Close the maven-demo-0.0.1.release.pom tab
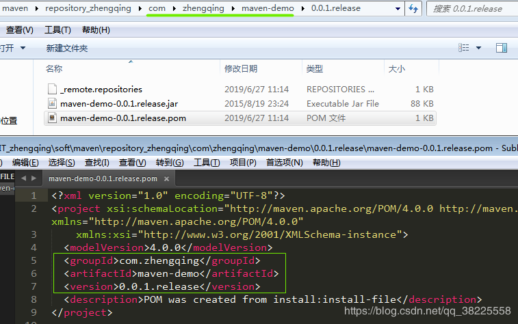The height and width of the screenshot is (324, 518). coord(166,179)
